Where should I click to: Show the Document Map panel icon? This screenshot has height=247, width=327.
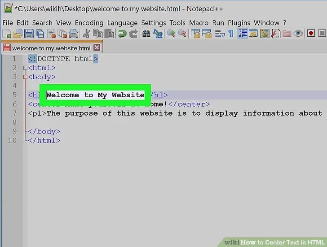pos(265,34)
